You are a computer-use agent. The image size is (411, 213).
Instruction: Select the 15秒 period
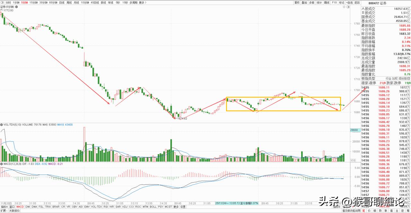coord(125,3)
